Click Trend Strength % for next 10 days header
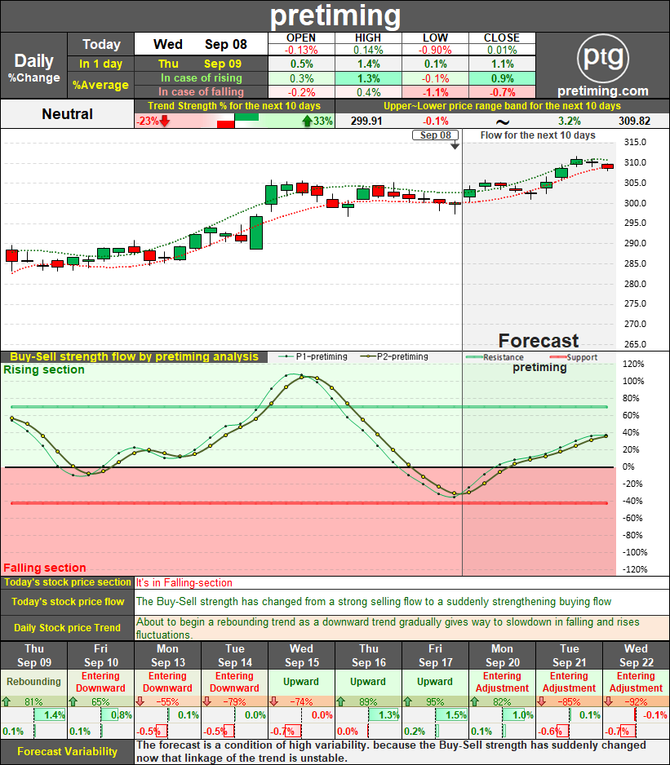 coord(234,106)
